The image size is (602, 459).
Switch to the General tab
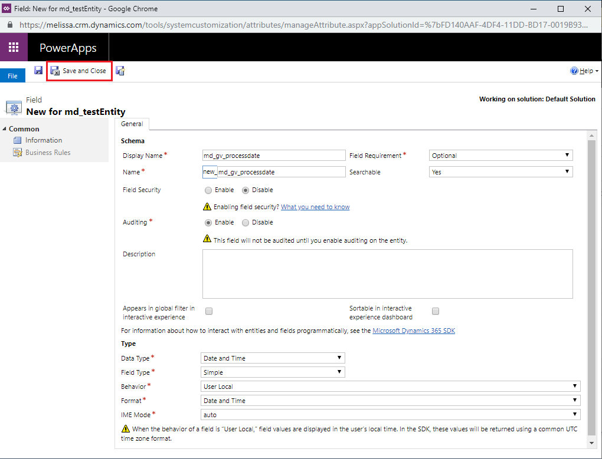pyautogui.click(x=132, y=124)
